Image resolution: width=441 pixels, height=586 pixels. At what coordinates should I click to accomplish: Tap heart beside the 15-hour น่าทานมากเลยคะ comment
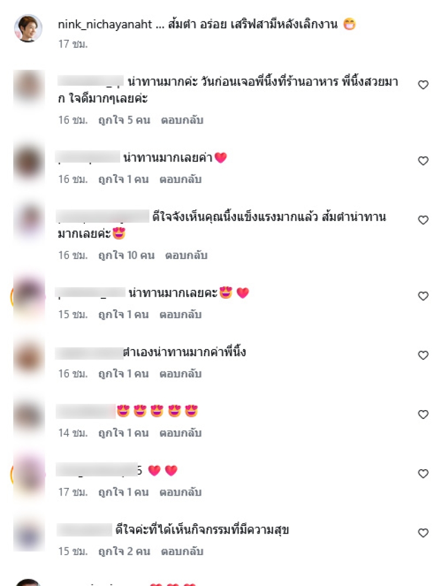[x=423, y=296]
